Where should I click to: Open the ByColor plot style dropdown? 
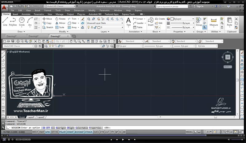pos(207,46)
